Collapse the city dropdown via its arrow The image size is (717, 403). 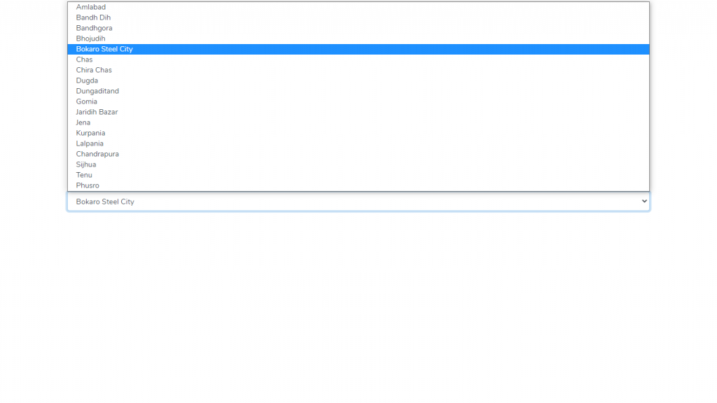click(644, 201)
